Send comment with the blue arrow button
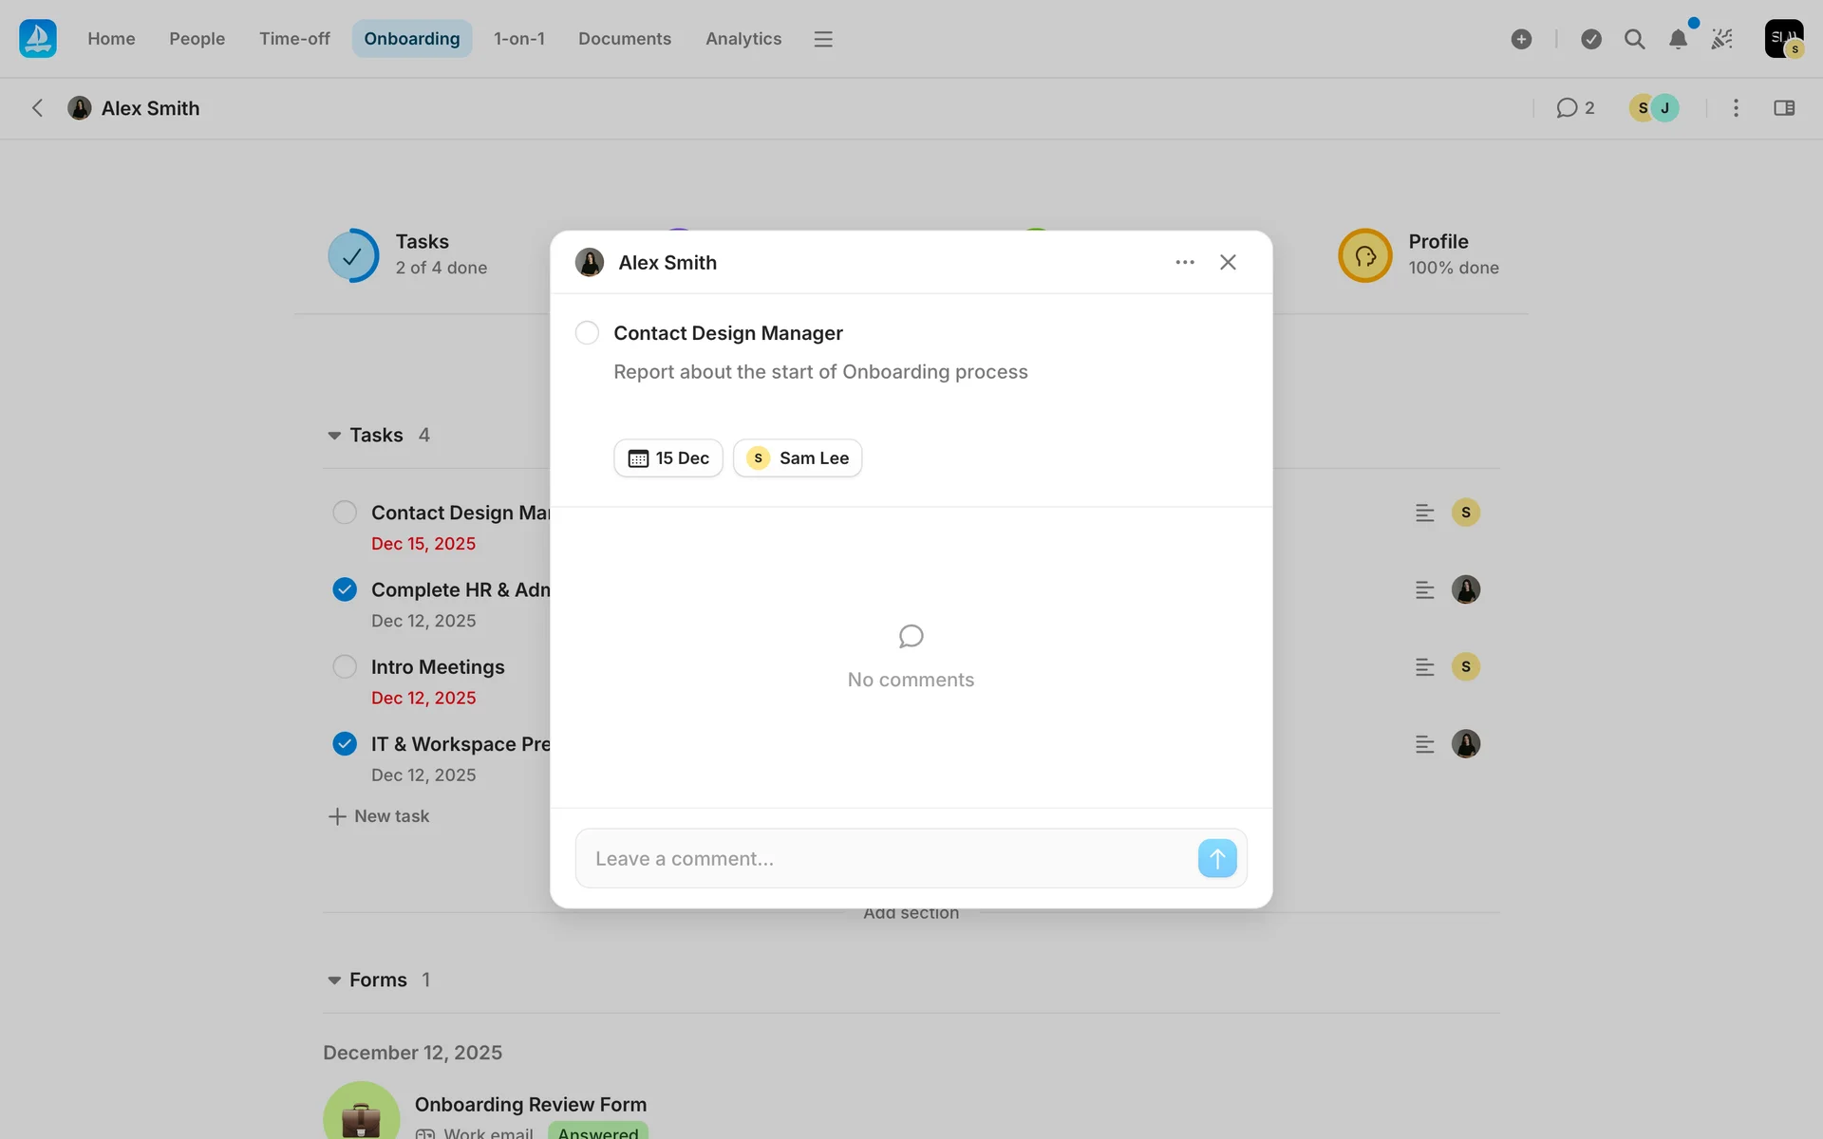The width and height of the screenshot is (1823, 1139). pos(1216,858)
